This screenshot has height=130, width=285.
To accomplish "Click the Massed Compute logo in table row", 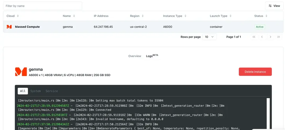I will 9,27.
